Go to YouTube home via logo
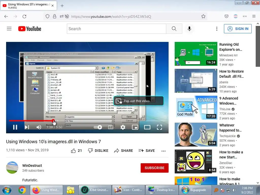Image resolution: width=260 pixels, height=195 pixels. (x=30, y=29)
